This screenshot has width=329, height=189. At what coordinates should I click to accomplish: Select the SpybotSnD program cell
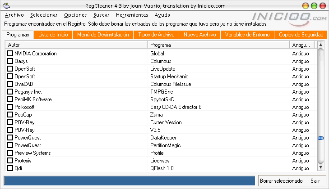click(162, 99)
